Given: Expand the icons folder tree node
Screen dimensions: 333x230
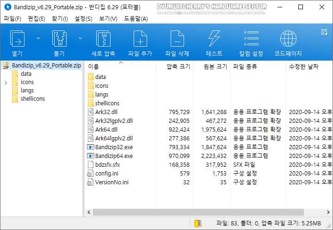Looking at the screenshot, I should (6, 83).
